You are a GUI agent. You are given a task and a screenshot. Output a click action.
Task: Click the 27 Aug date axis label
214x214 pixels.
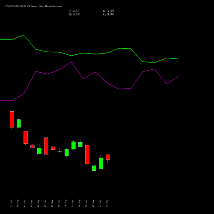(100, 204)
